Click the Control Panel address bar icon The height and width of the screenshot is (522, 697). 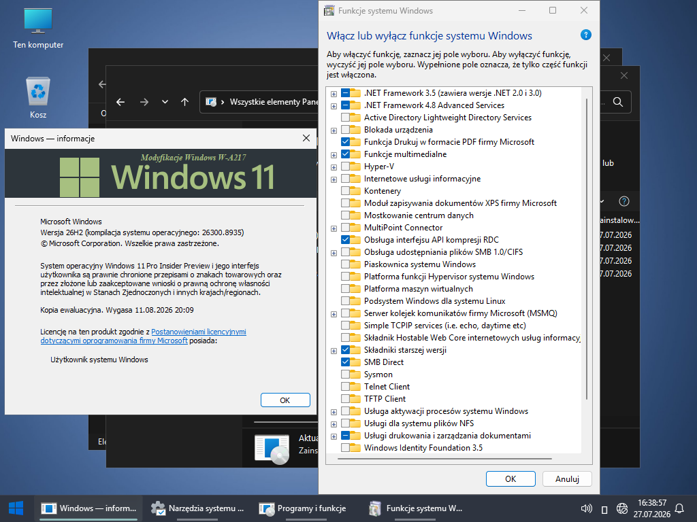click(211, 102)
